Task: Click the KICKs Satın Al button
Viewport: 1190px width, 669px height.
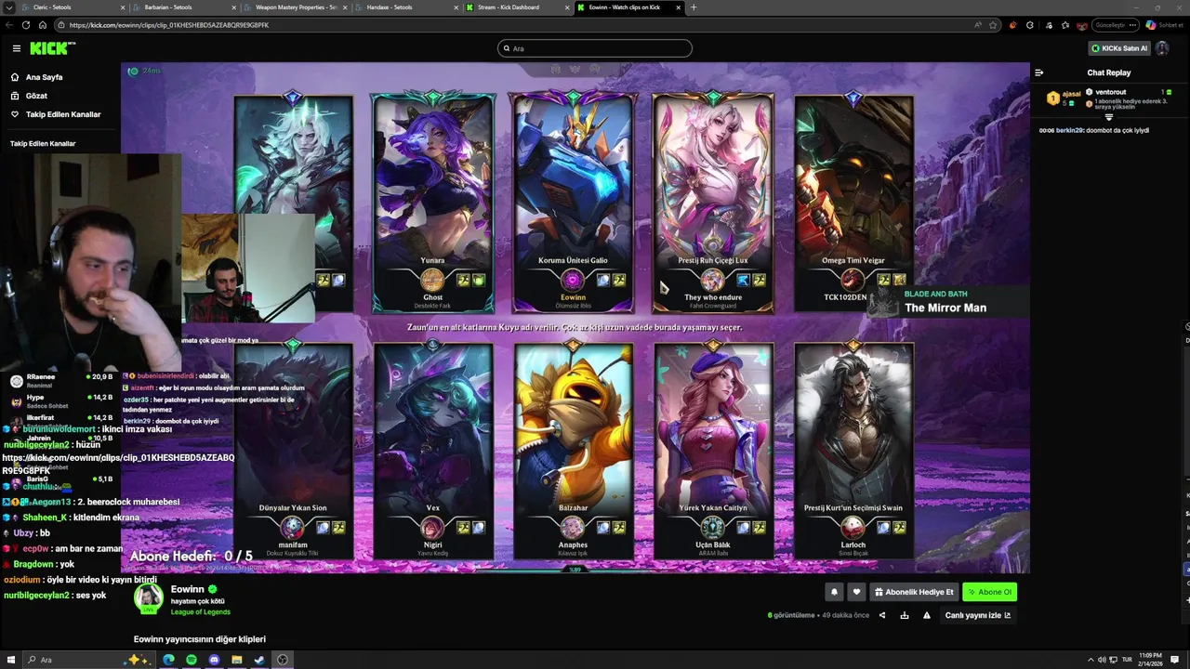Action: (x=1119, y=48)
